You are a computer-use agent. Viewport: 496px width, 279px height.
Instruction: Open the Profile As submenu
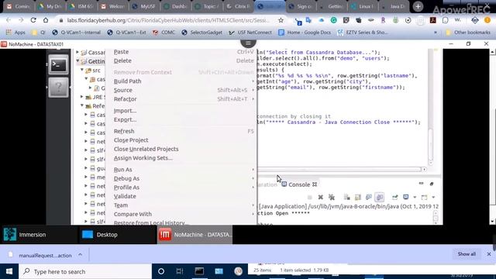(181, 188)
